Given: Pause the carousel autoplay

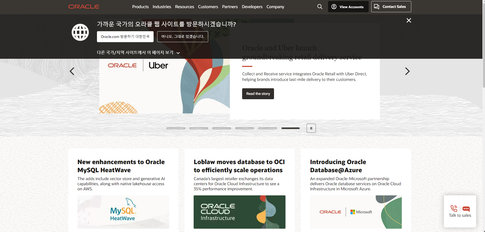Looking at the screenshot, I should tap(311, 128).
